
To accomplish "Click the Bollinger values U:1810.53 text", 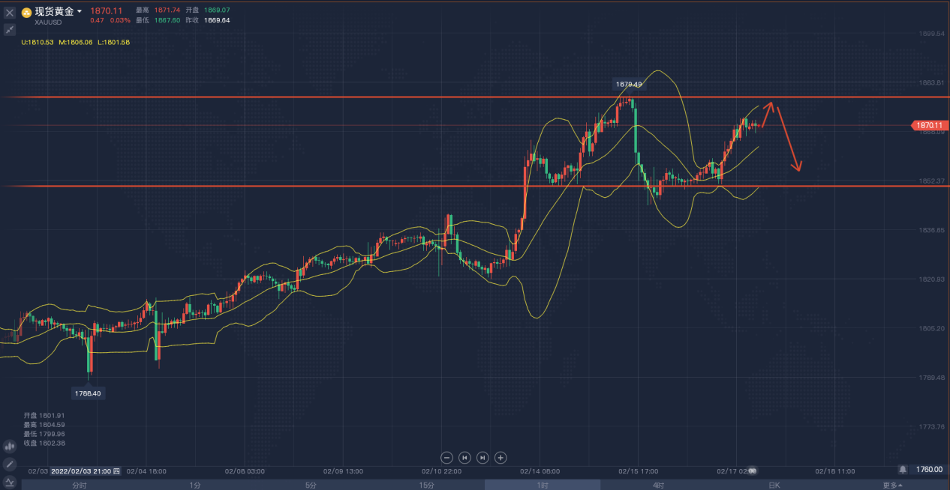I will pyautogui.click(x=38, y=42).
